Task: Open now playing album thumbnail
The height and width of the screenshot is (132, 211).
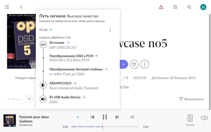Action: tap(10, 120)
